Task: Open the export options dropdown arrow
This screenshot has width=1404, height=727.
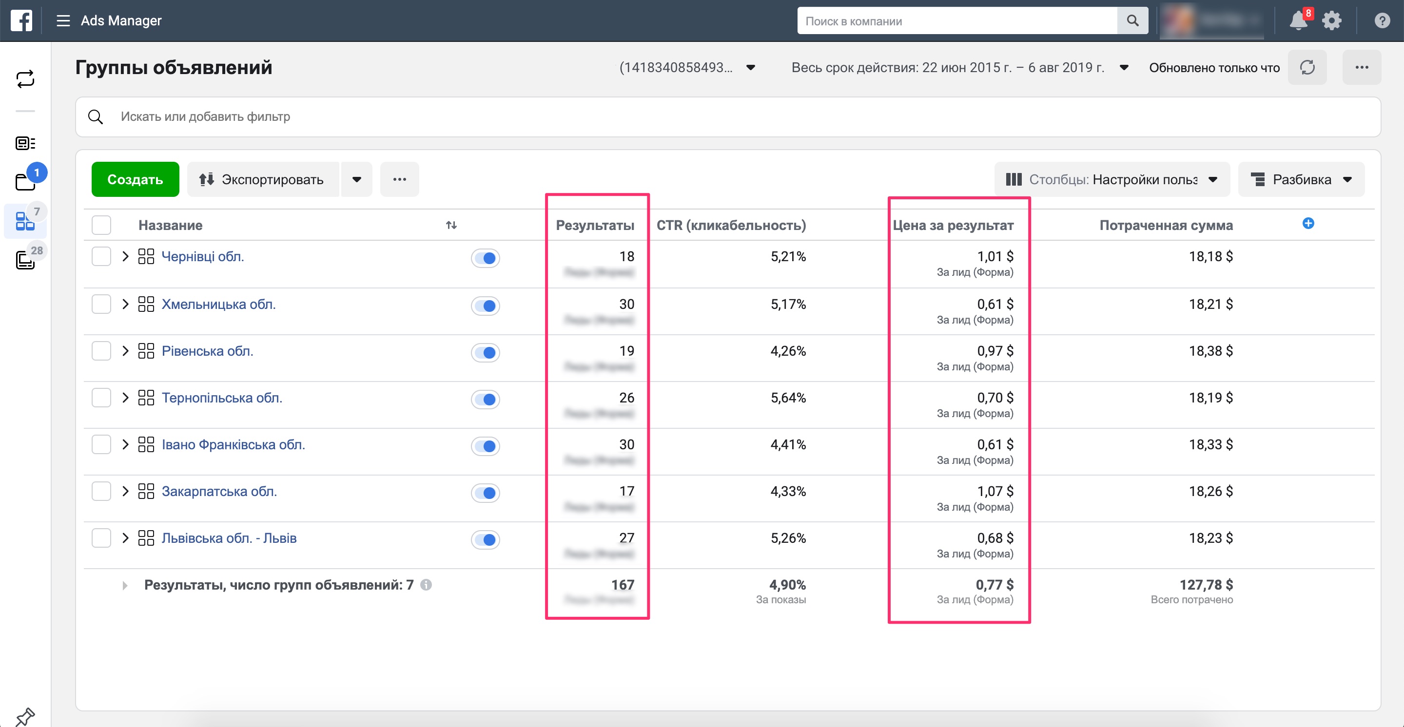Action: [x=356, y=179]
